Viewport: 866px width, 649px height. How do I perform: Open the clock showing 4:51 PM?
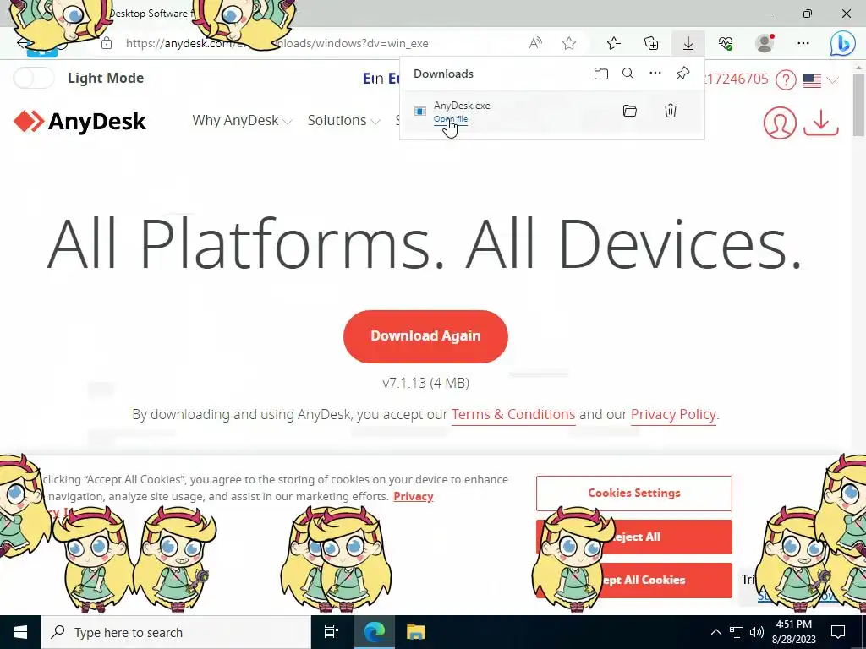click(x=793, y=632)
